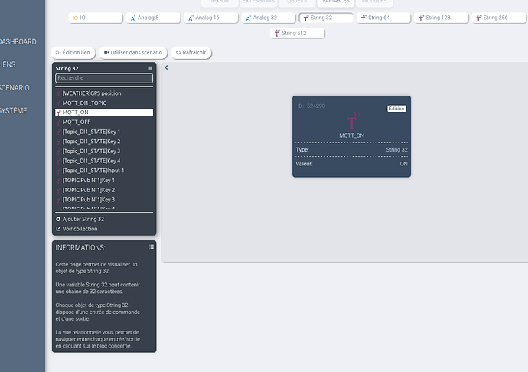Focus the Recherche search field
The width and height of the screenshot is (528, 372).
pyautogui.click(x=104, y=78)
